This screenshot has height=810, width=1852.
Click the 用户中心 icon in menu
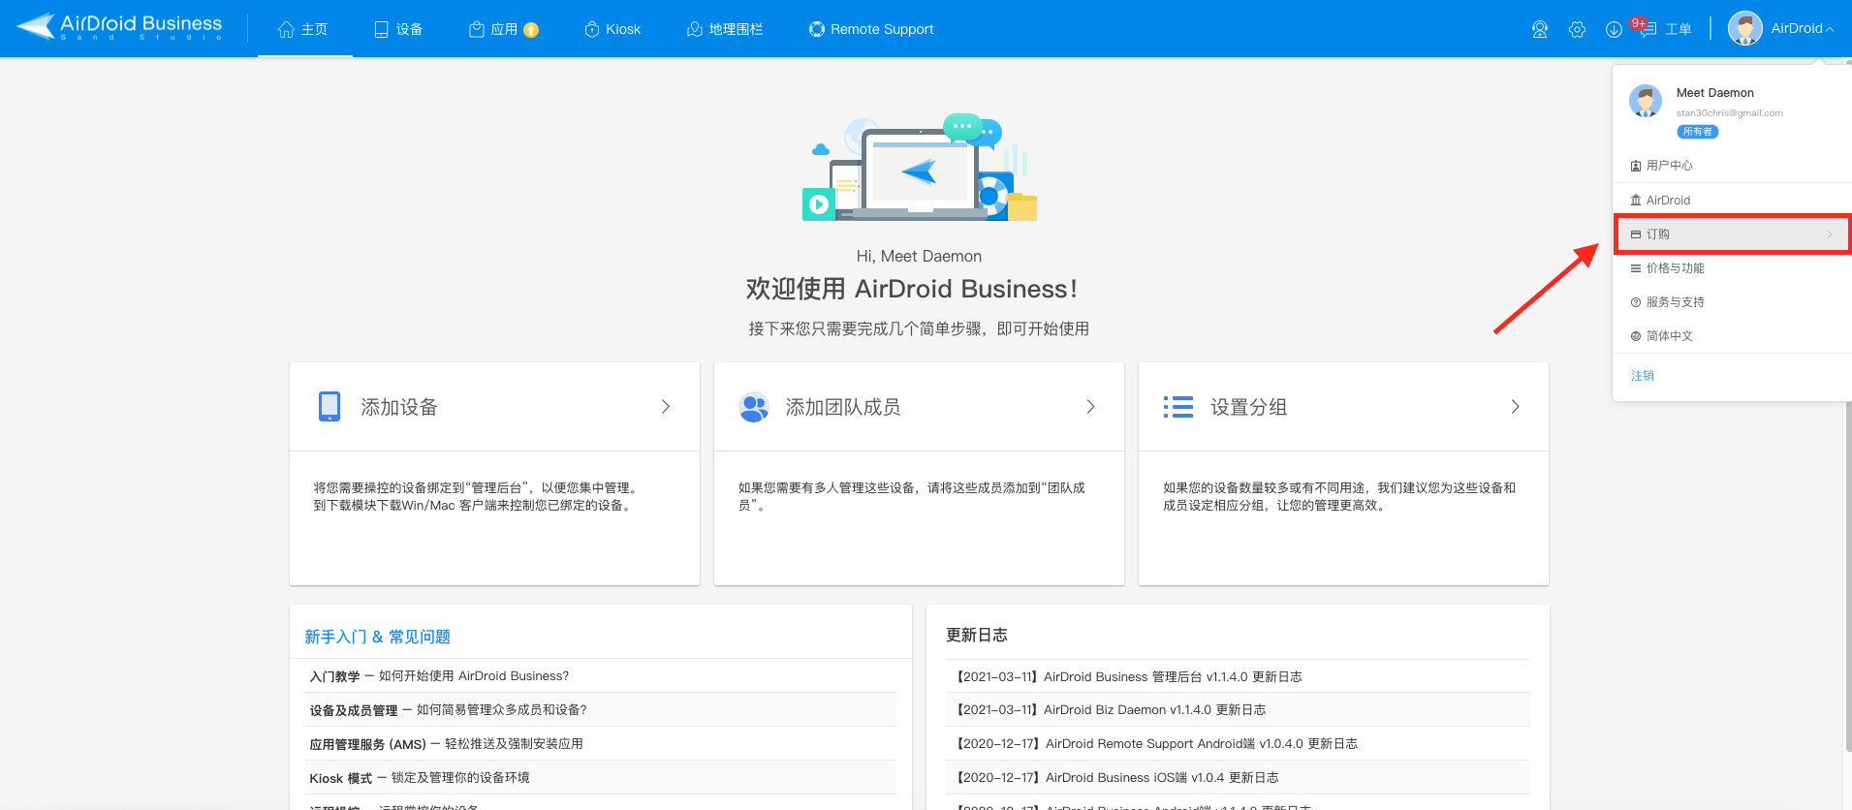click(x=1636, y=166)
